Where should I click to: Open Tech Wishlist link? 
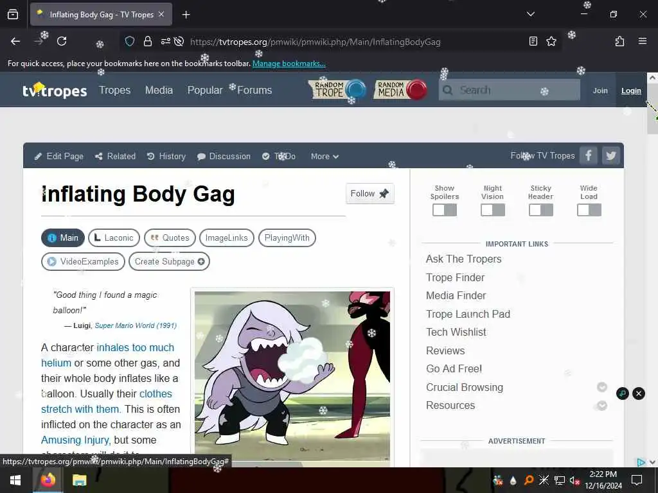tap(456, 332)
